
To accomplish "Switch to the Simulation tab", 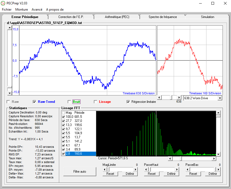I will pyautogui.click(x=208, y=17).
